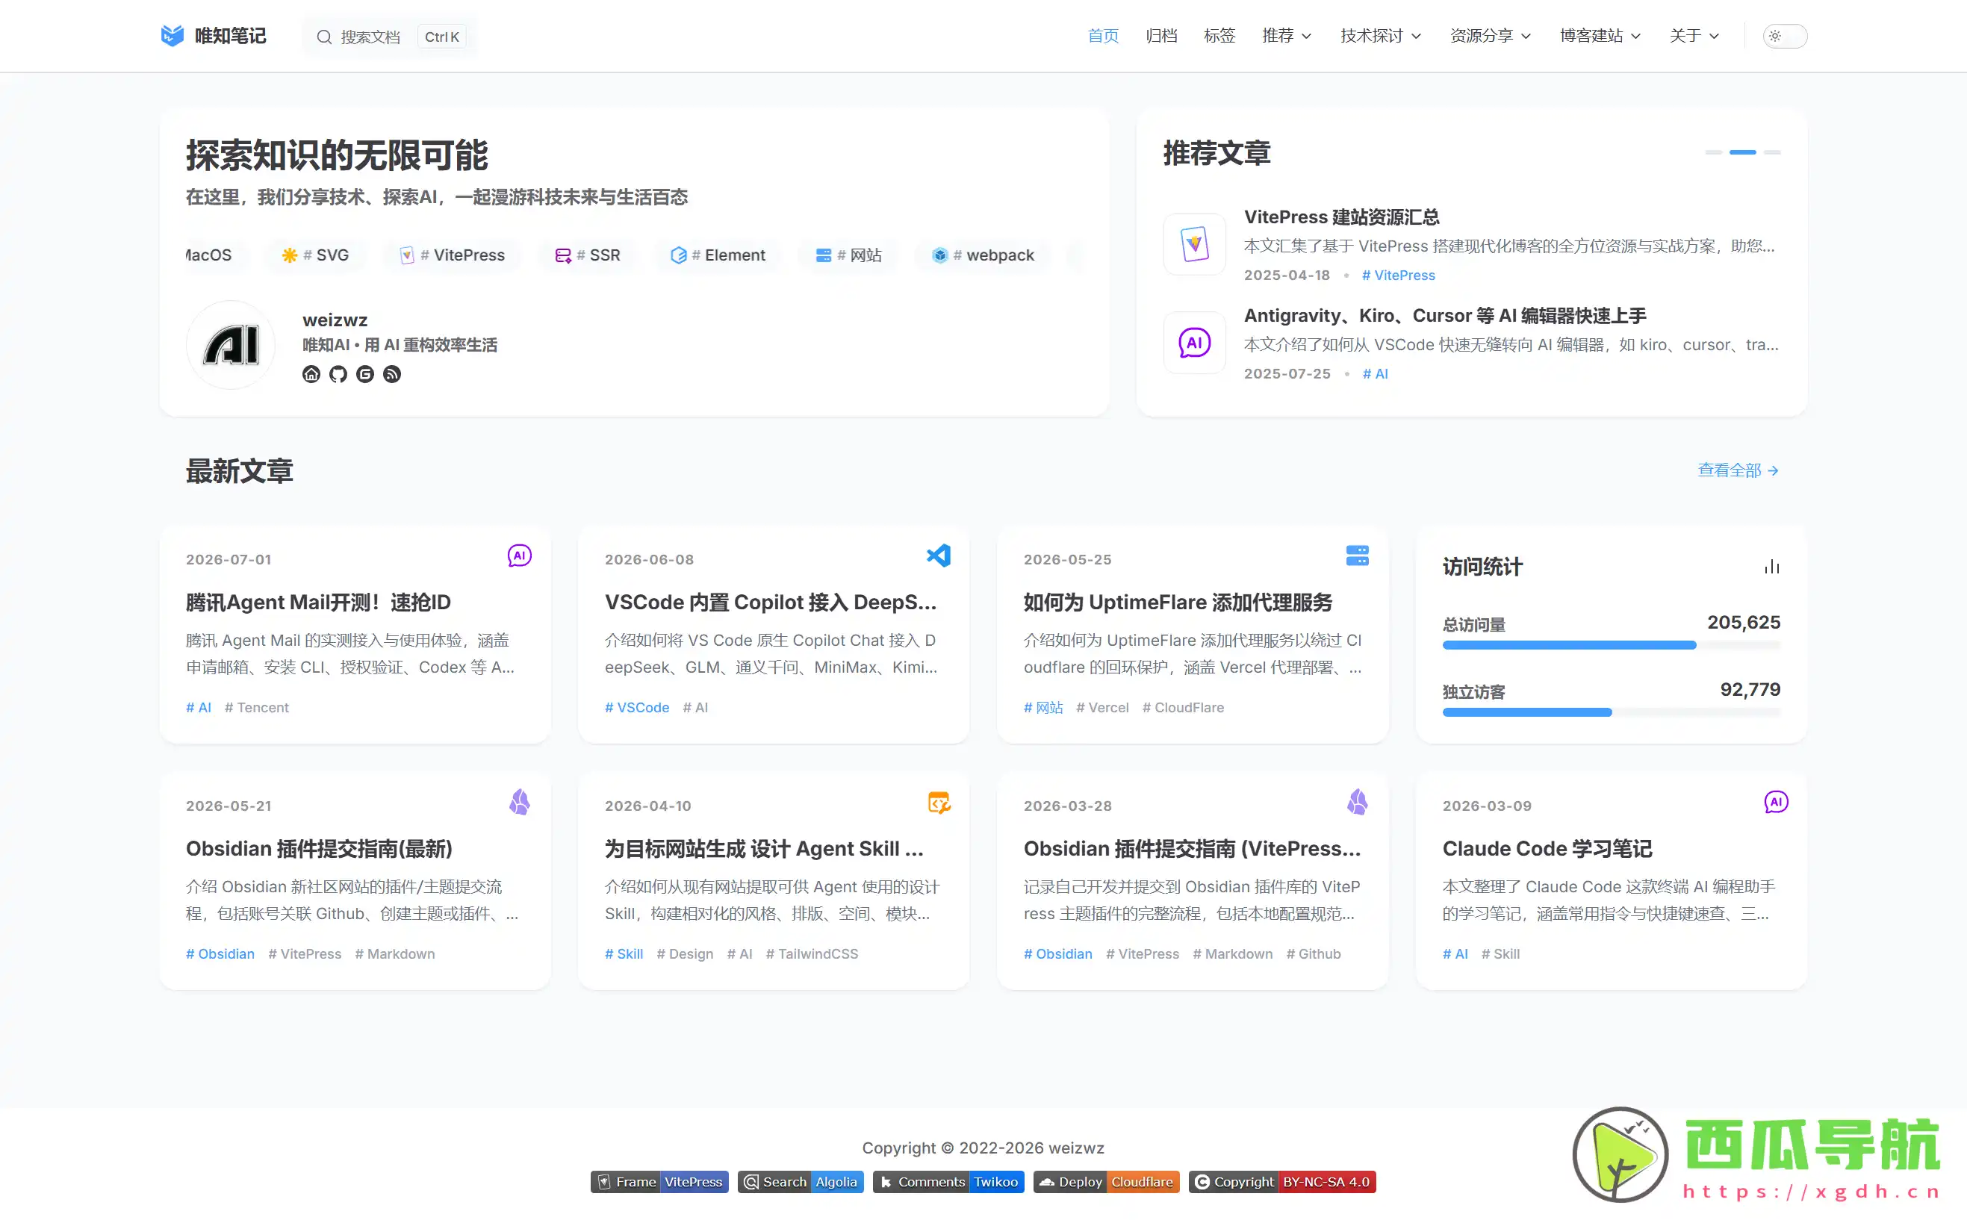Click the # Tencent tag on Agent Mail card
This screenshot has width=1967, height=1220.
pos(257,708)
